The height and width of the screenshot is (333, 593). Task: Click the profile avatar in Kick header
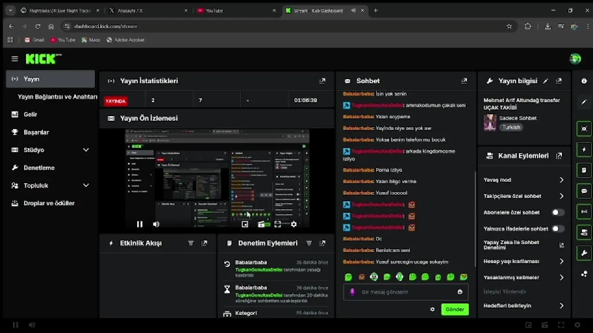coord(575,59)
